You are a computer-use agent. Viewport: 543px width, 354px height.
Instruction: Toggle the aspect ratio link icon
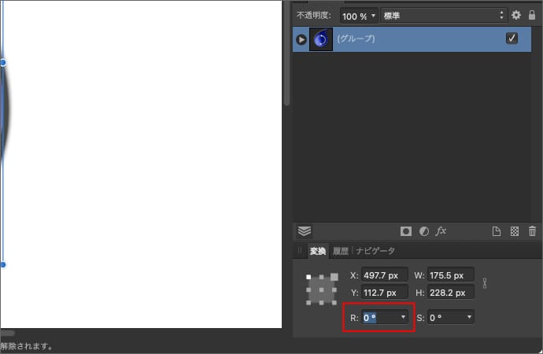tap(486, 283)
